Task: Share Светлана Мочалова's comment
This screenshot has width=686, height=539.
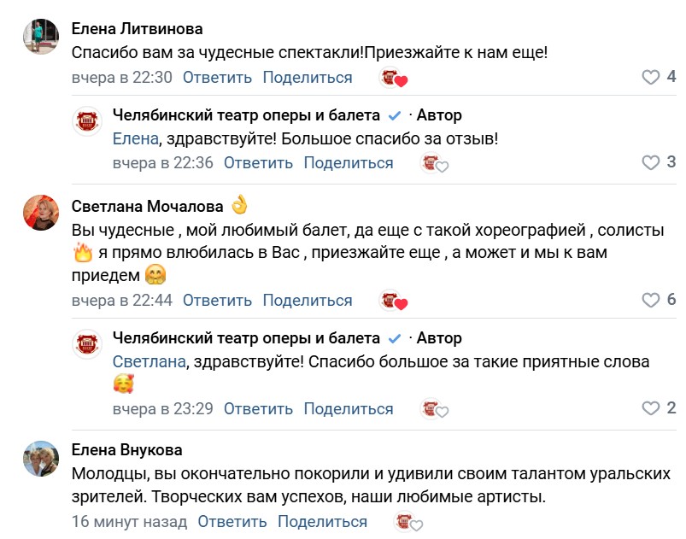Action: (x=307, y=300)
